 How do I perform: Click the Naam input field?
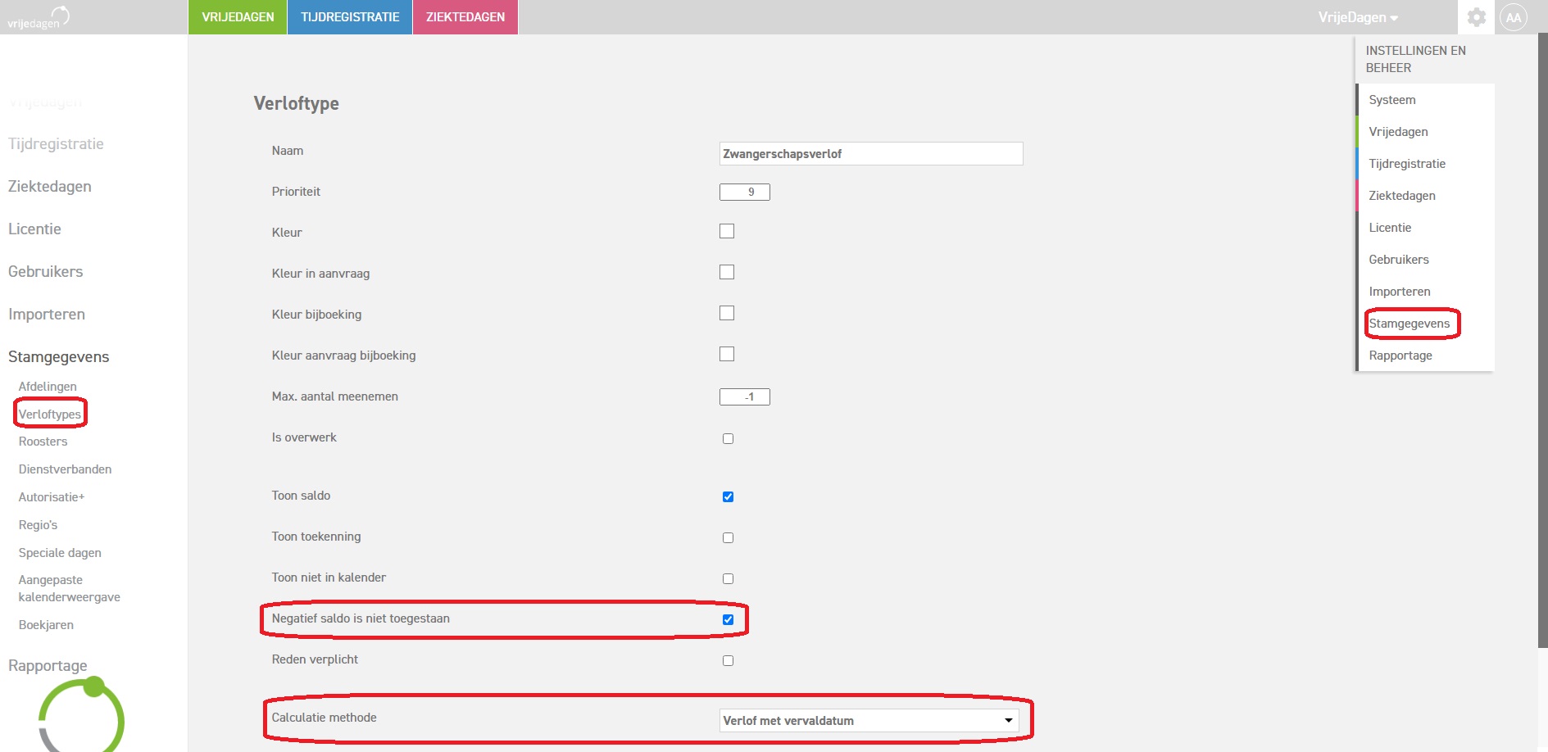point(870,153)
